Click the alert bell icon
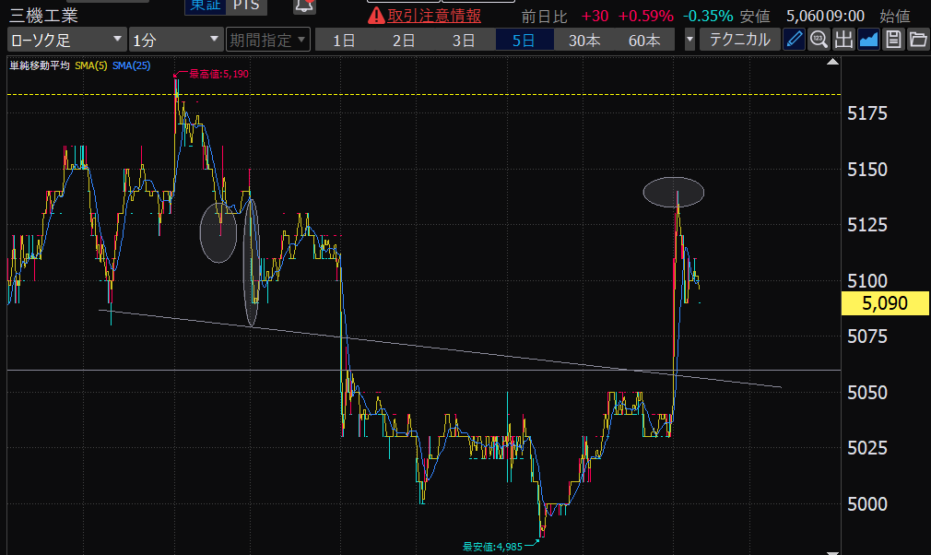 click(303, 6)
